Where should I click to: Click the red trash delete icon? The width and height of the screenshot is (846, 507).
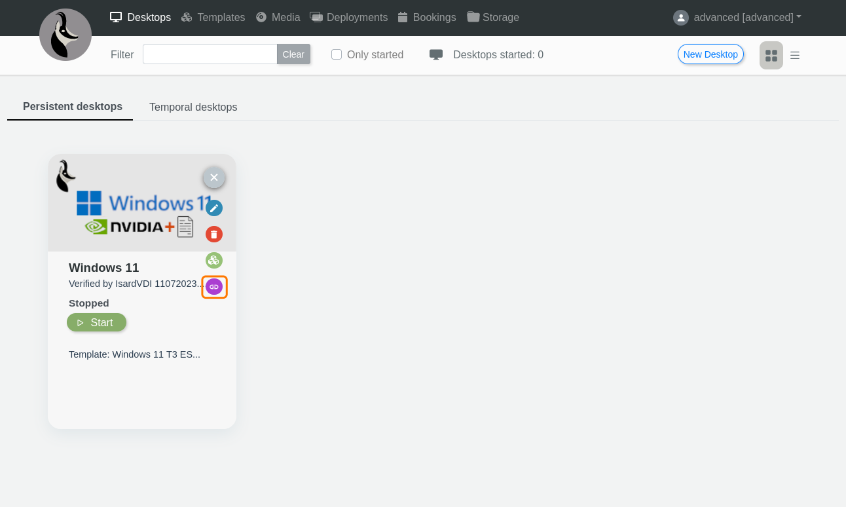[x=214, y=235]
